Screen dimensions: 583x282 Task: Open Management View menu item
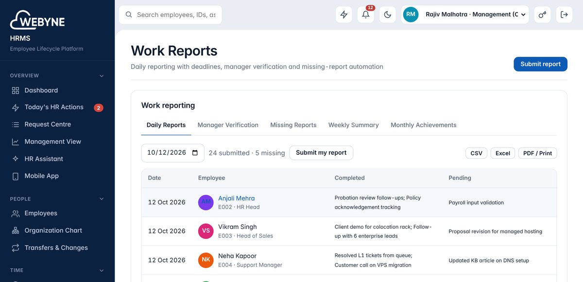click(57, 142)
